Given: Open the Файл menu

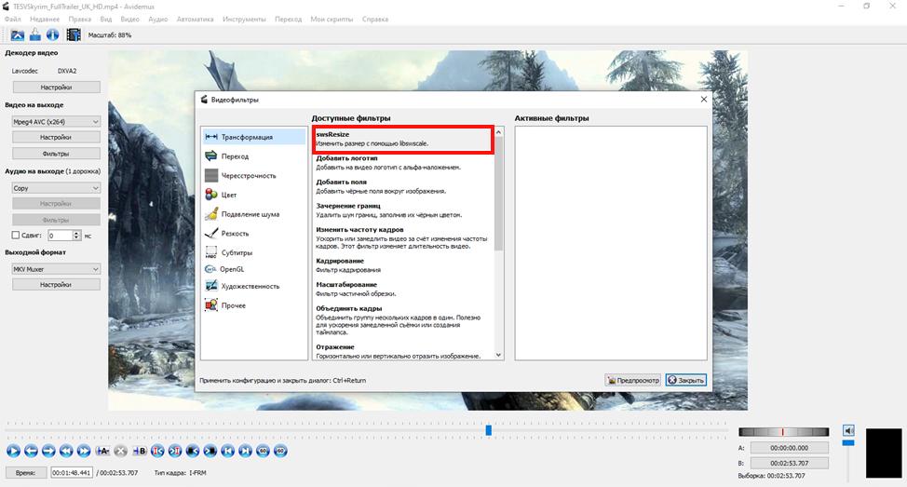Looking at the screenshot, I should click(13, 19).
